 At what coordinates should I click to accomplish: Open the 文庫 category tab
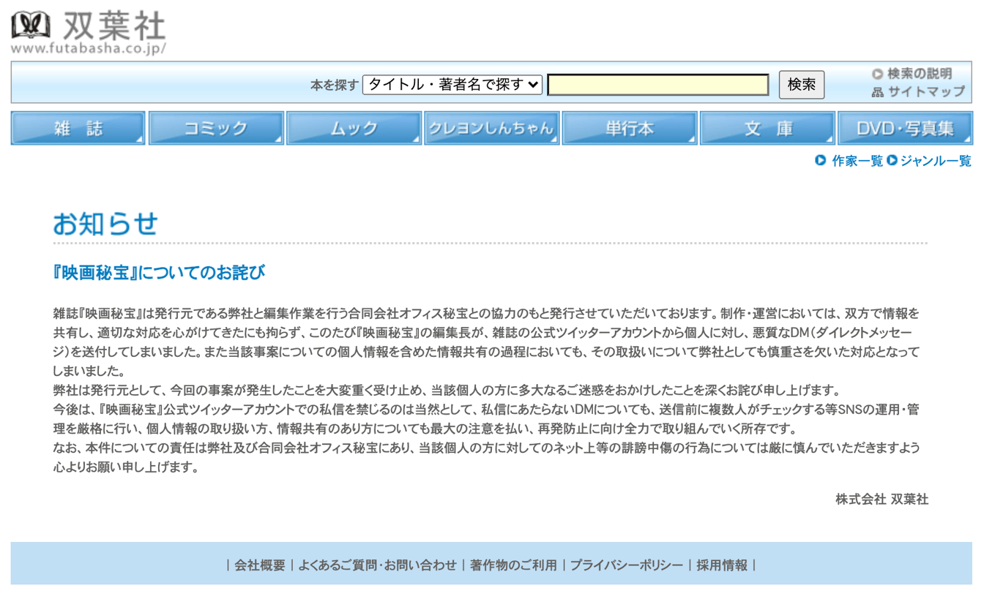tap(767, 129)
